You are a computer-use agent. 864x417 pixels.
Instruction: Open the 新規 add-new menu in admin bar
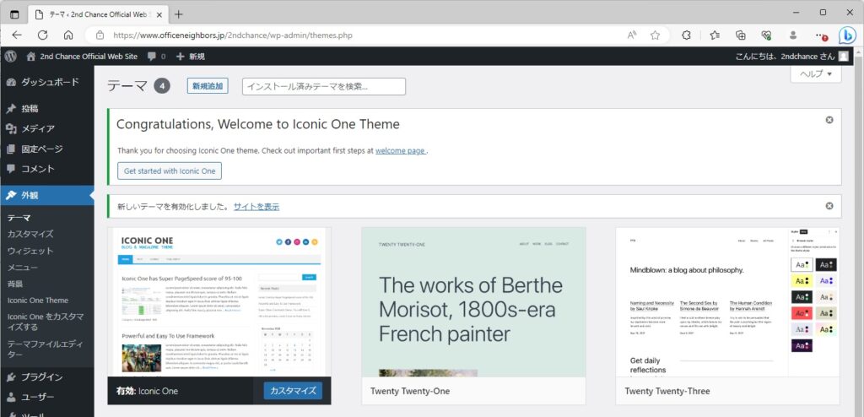(190, 57)
